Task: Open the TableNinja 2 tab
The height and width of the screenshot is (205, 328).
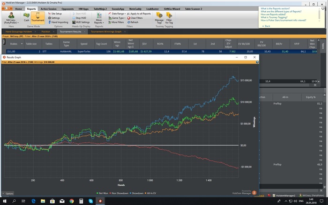Action: coord(100,9)
